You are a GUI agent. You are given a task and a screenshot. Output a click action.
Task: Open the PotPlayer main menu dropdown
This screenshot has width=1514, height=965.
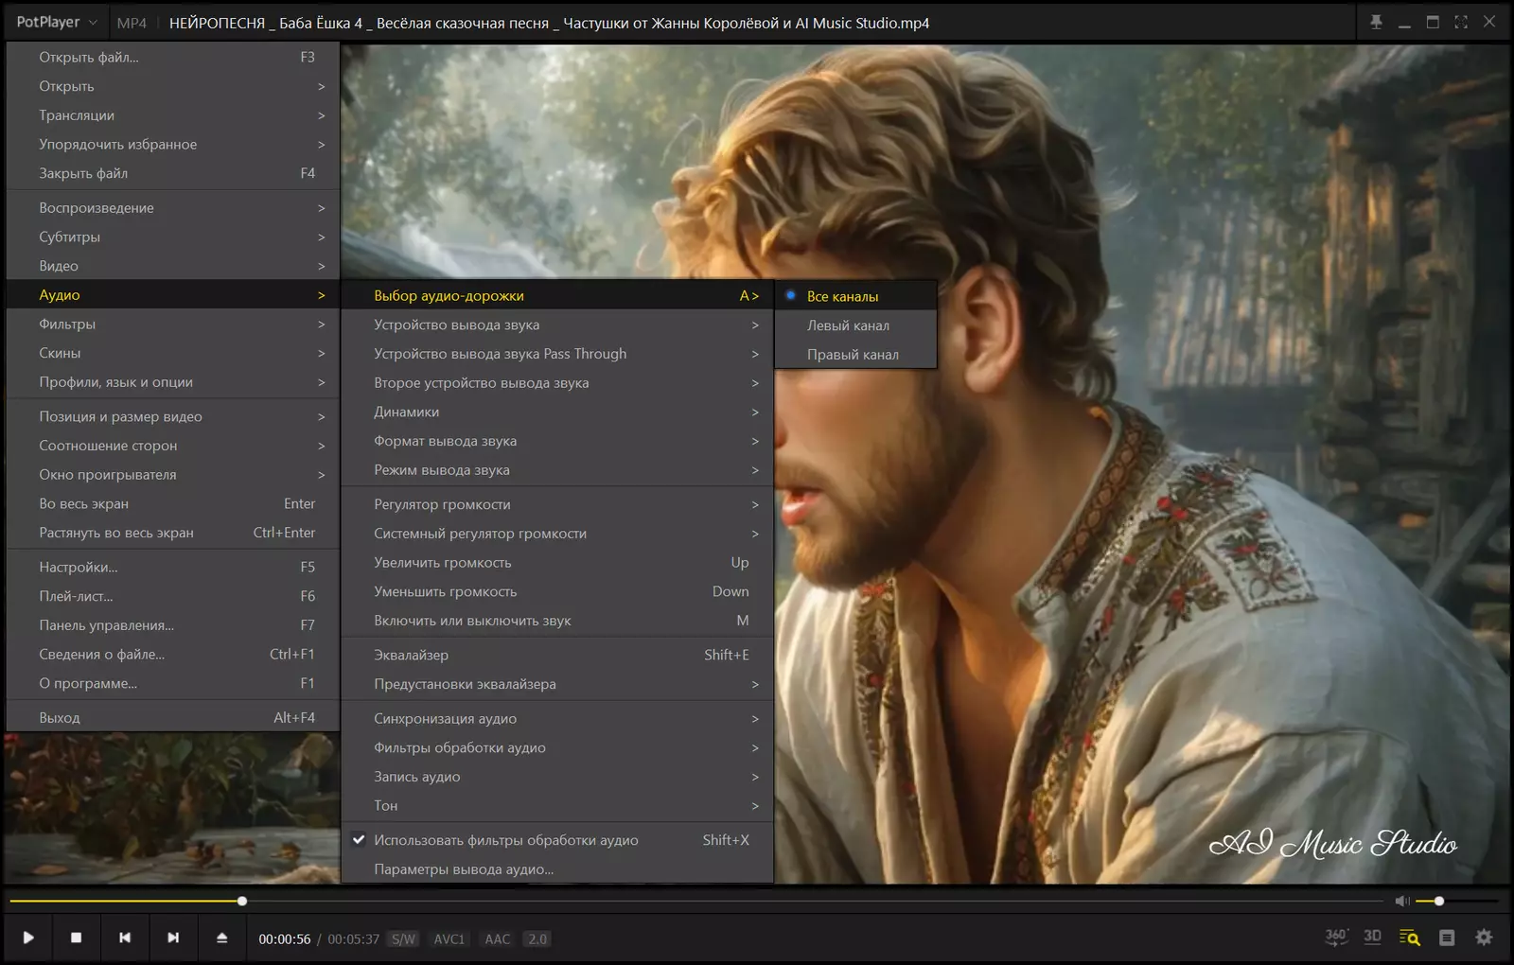coord(57,22)
